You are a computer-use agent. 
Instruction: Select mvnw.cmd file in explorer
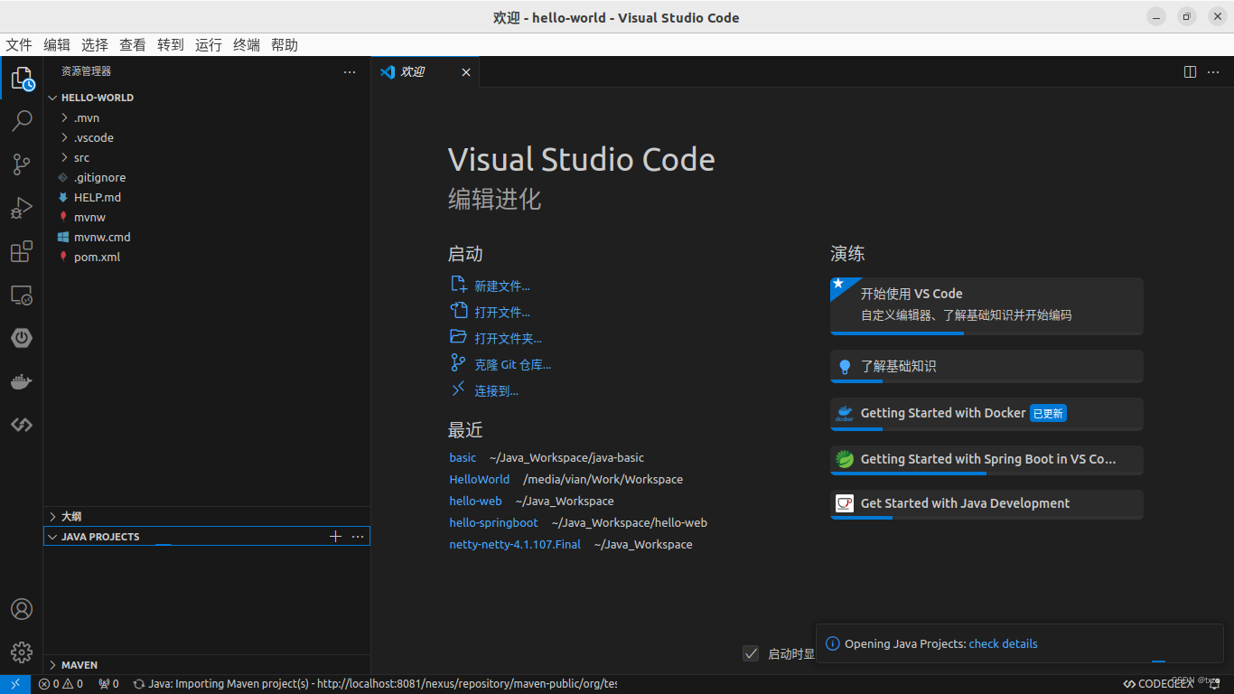[x=206, y=237]
